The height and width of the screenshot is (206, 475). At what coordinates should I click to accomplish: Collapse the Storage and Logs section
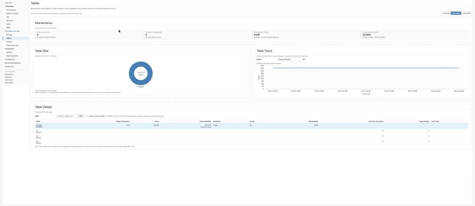pyautogui.click(x=12, y=31)
